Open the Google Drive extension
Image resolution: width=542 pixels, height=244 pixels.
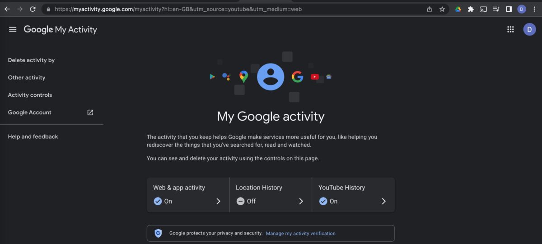pos(458,9)
